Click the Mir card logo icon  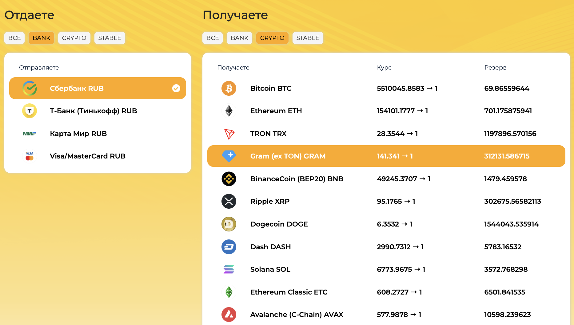30,134
